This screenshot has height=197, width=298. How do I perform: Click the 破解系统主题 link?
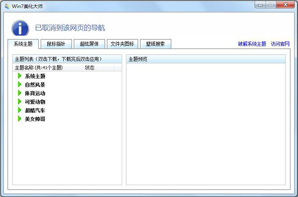click(x=252, y=44)
